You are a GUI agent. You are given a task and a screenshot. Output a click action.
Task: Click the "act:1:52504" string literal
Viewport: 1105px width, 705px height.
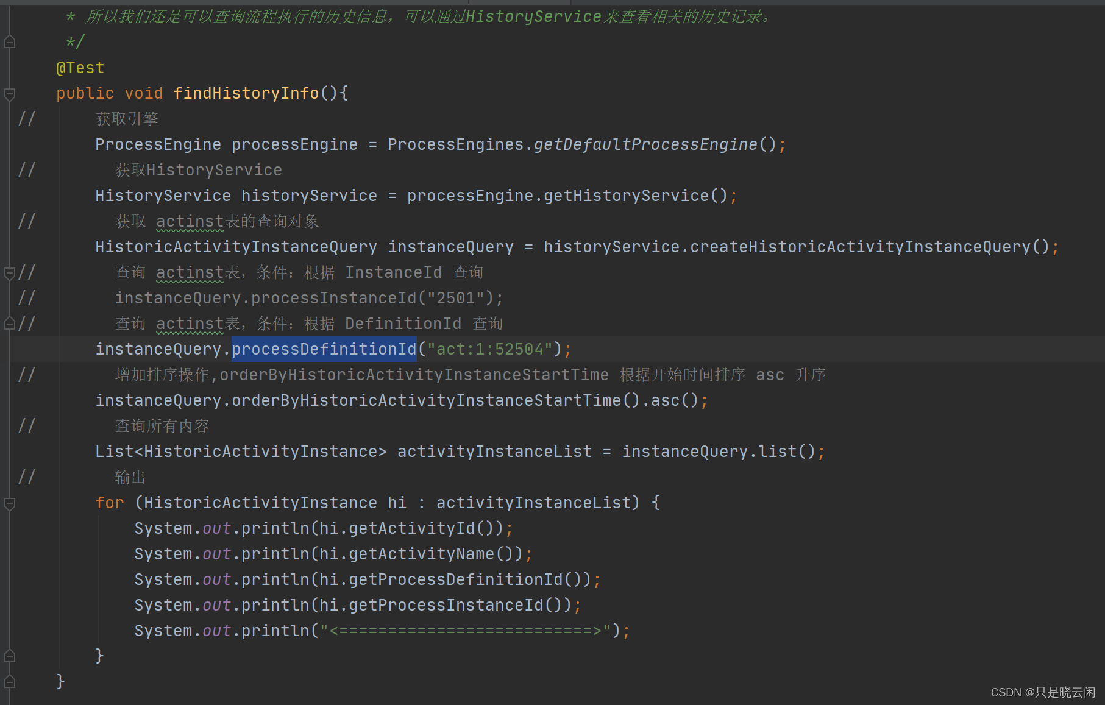click(x=490, y=349)
